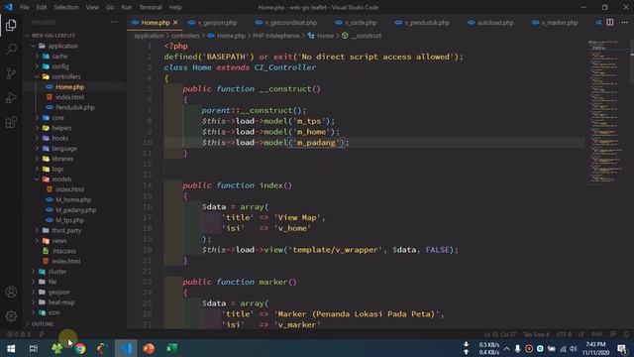Image resolution: width=634 pixels, height=357 pixels.
Task: Open editor more actions ellipsis
Action: [x=625, y=22]
